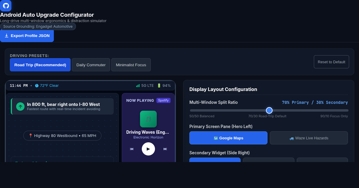Click the 5G LTE signal bars icon

(138, 86)
